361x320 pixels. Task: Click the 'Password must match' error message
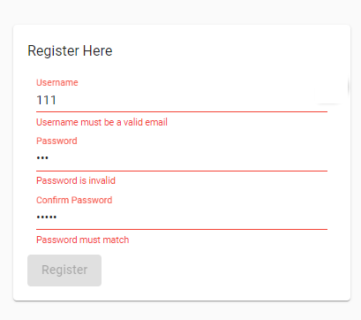(83, 240)
